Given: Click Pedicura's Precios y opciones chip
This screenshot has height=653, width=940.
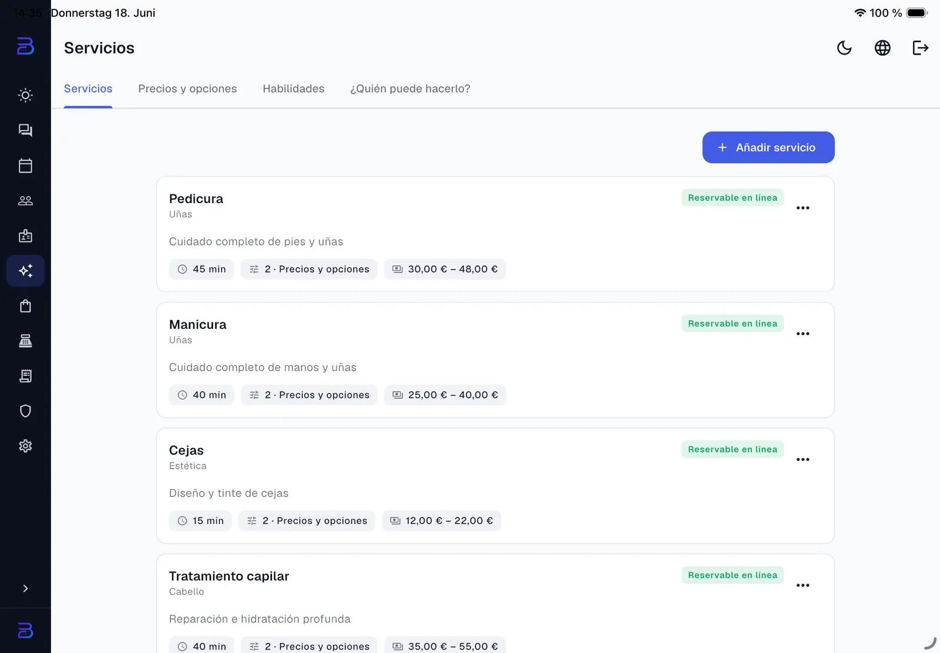Looking at the screenshot, I should point(309,269).
